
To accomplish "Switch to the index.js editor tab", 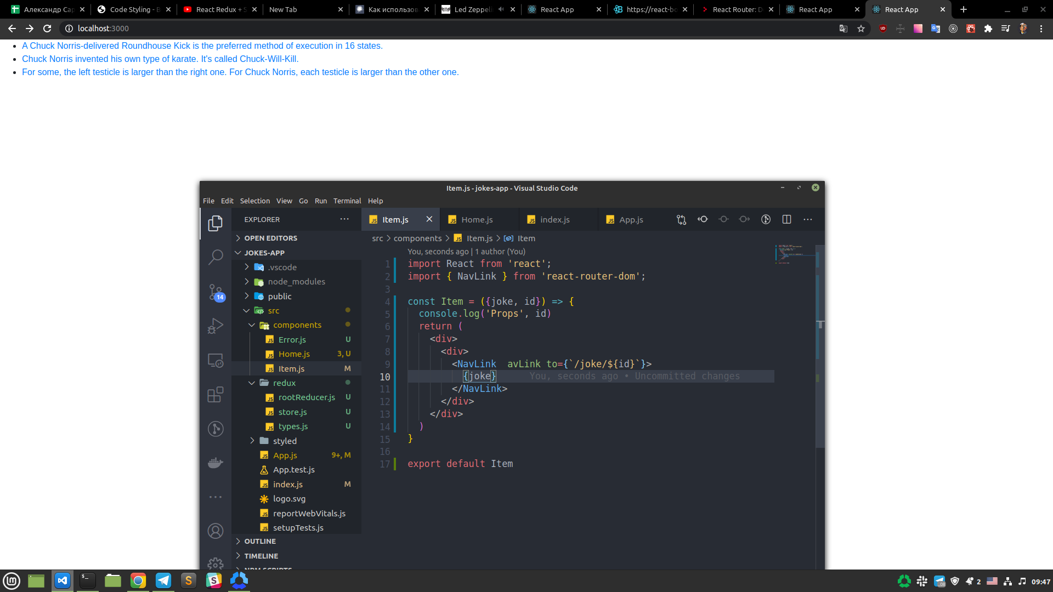I will click(x=559, y=219).
